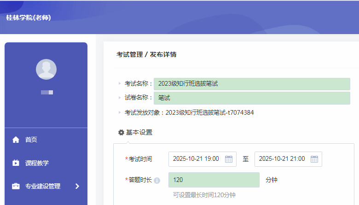
Task: Click the 试卷名称 input field
Action: tap(251, 98)
